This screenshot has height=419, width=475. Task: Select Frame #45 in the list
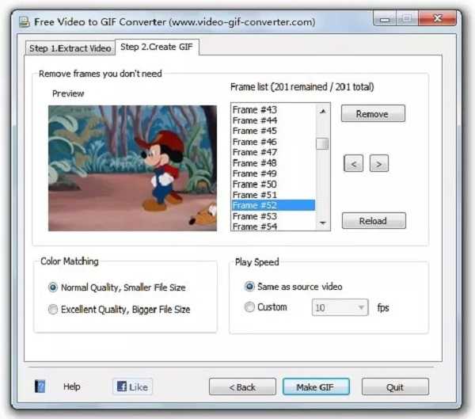coord(274,131)
